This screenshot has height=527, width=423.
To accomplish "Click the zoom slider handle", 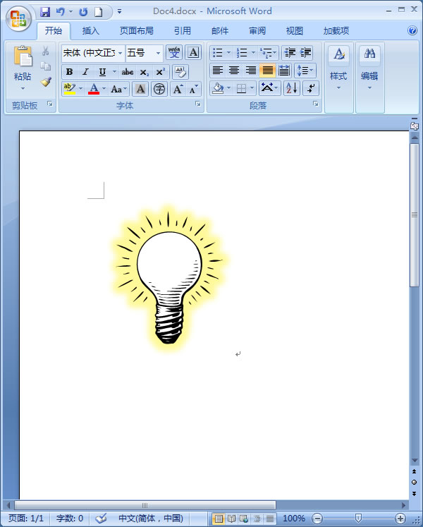I will coord(359,519).
